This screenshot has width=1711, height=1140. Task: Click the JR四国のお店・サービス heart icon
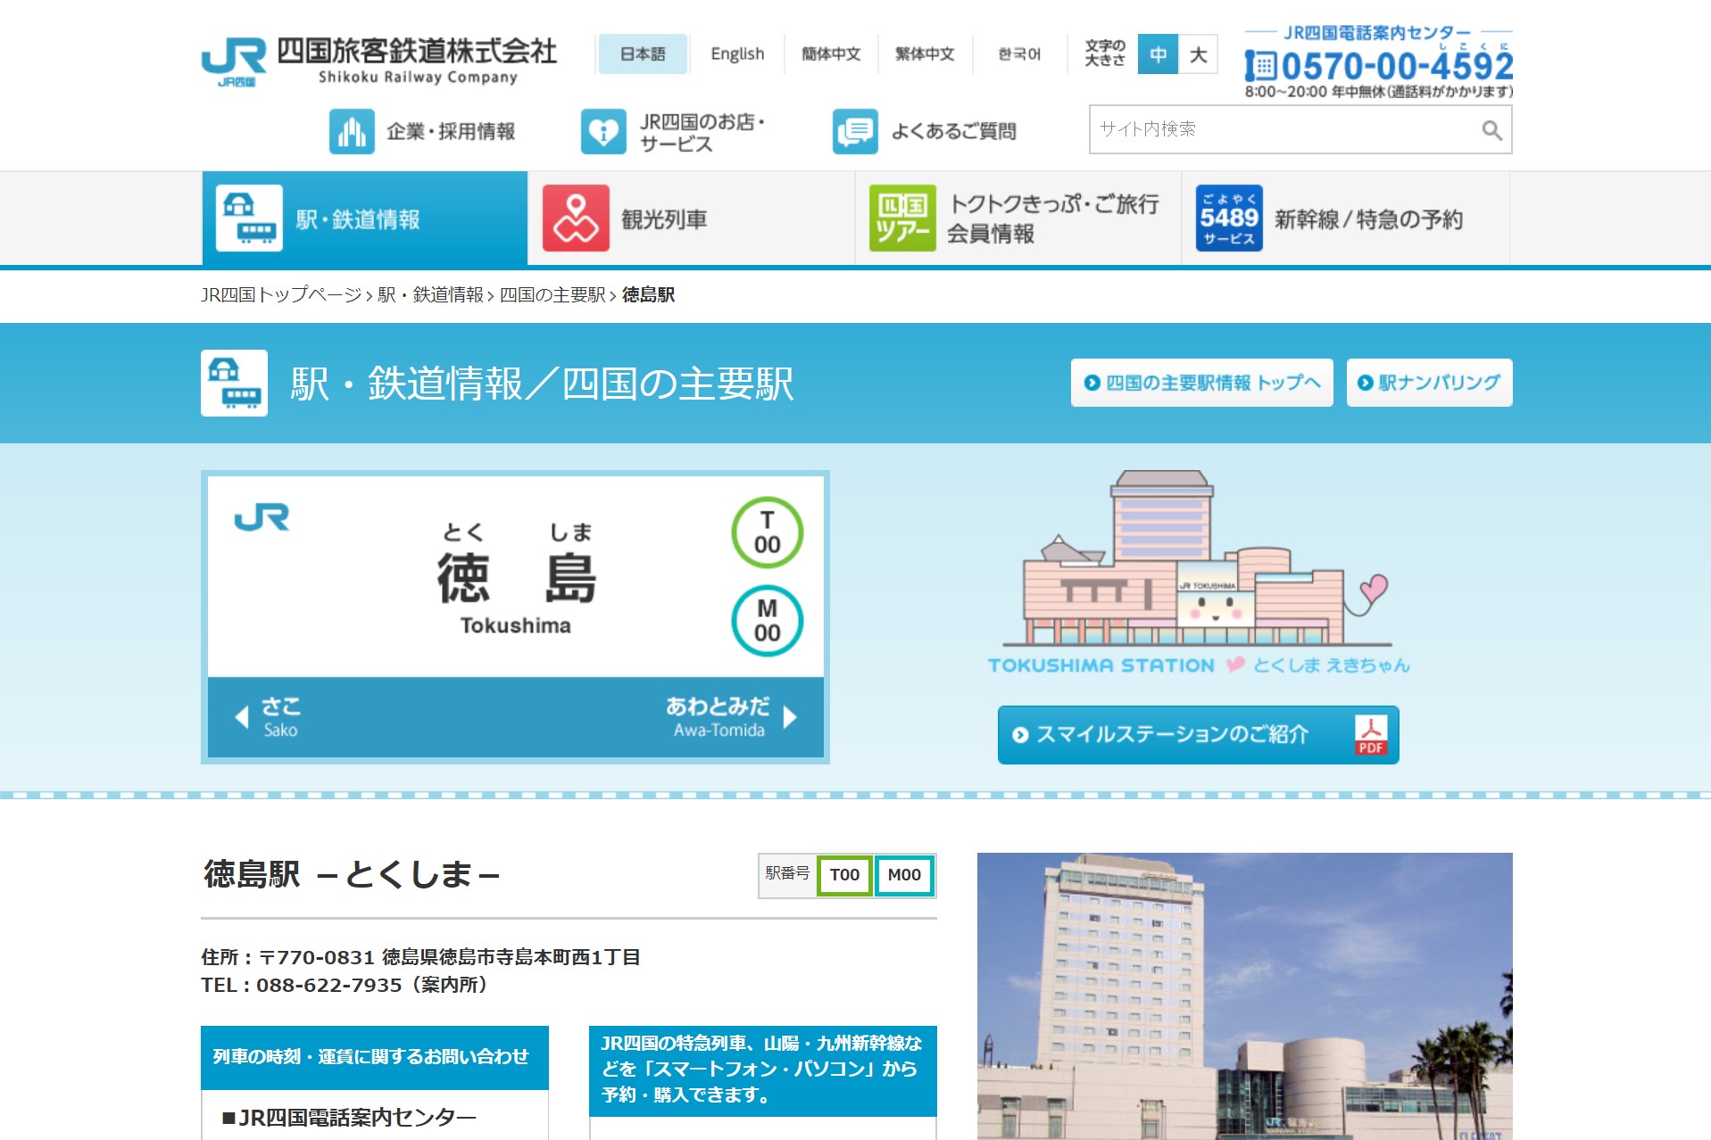[x=603, y=132]
